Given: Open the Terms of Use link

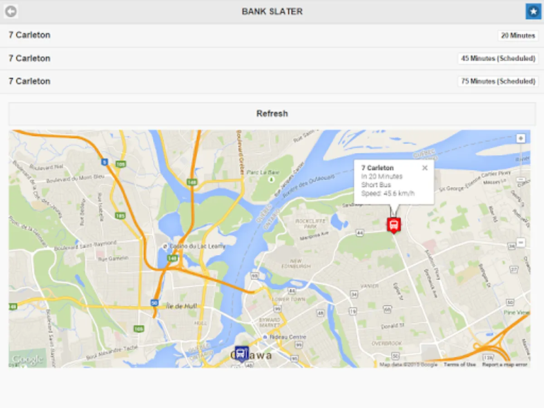Looking at the screenshot, I should tap(460, 364).
